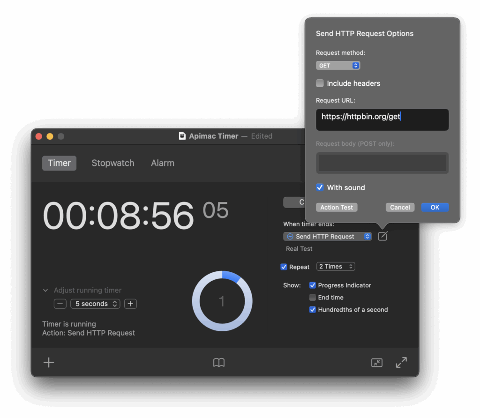
Task: Click inside the Request URL field
Action: click(x=382, y=120)
